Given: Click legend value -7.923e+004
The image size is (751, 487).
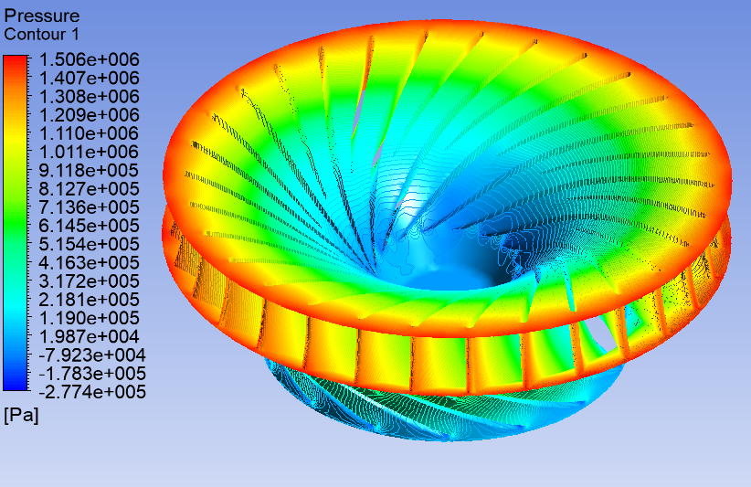Looking at the screenshot, I should (x=92, y=355).
